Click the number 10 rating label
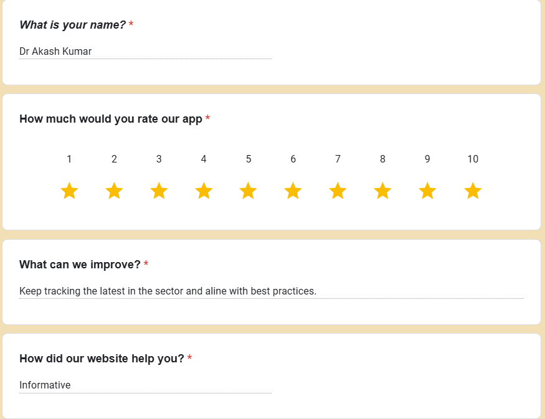545x419 pixels. point(473,159)
